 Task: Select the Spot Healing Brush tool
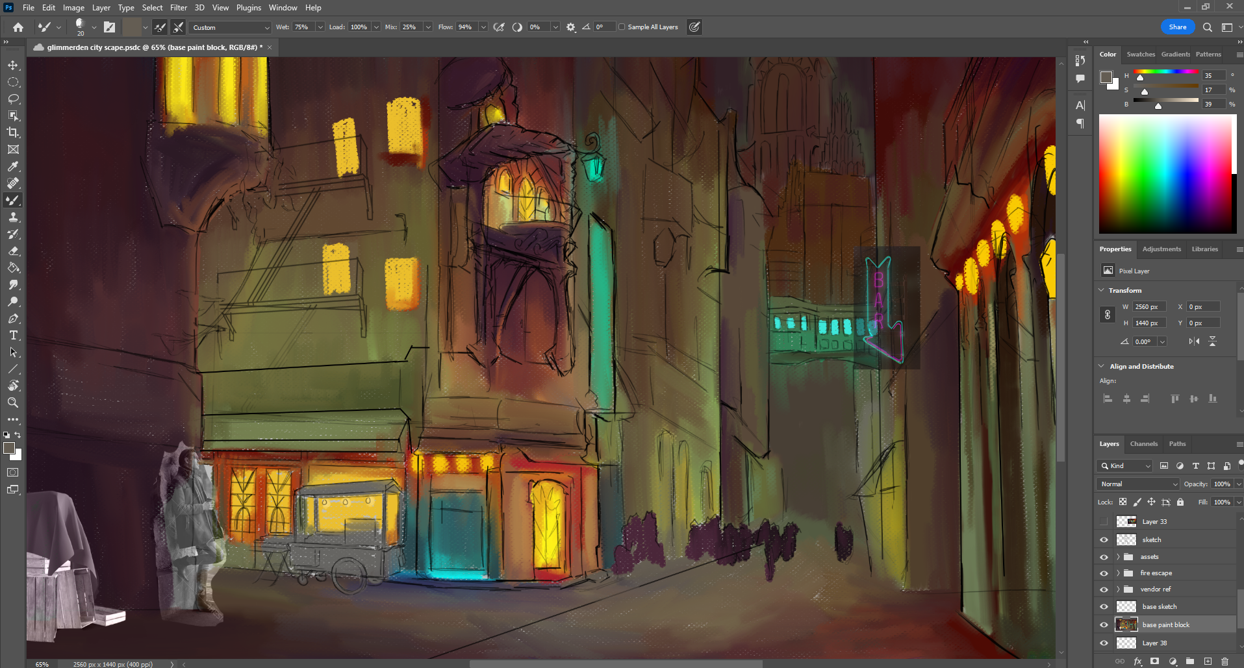coord(13,183)
